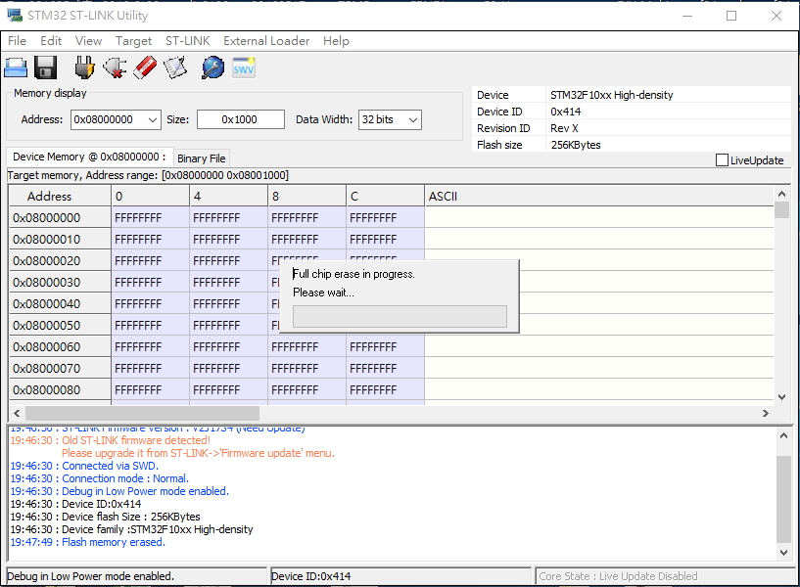
Task: Click memory table vertical scrollbar down arrow
Action: 781,396
